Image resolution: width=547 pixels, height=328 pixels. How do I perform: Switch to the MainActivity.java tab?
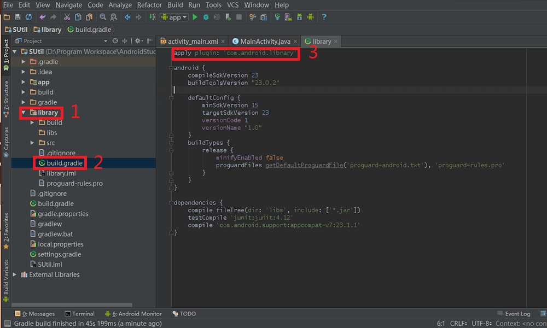coord(261,42)
